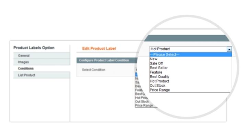Select Out Stock in the magnified list

pos(157,86)
